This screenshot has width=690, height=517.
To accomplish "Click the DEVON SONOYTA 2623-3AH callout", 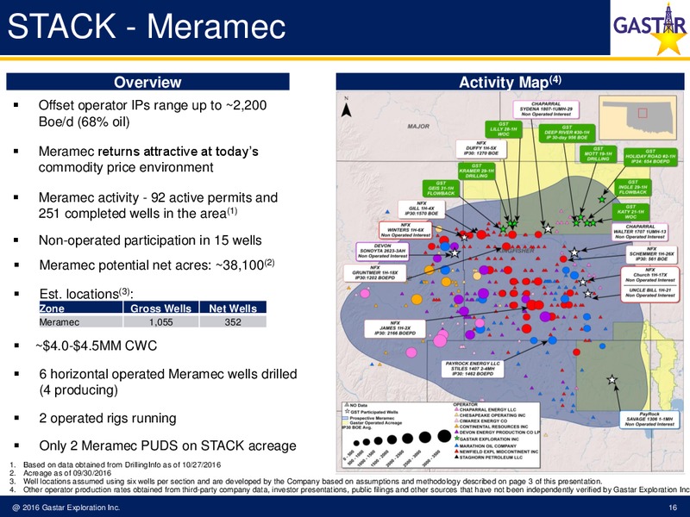I will 382,251.
